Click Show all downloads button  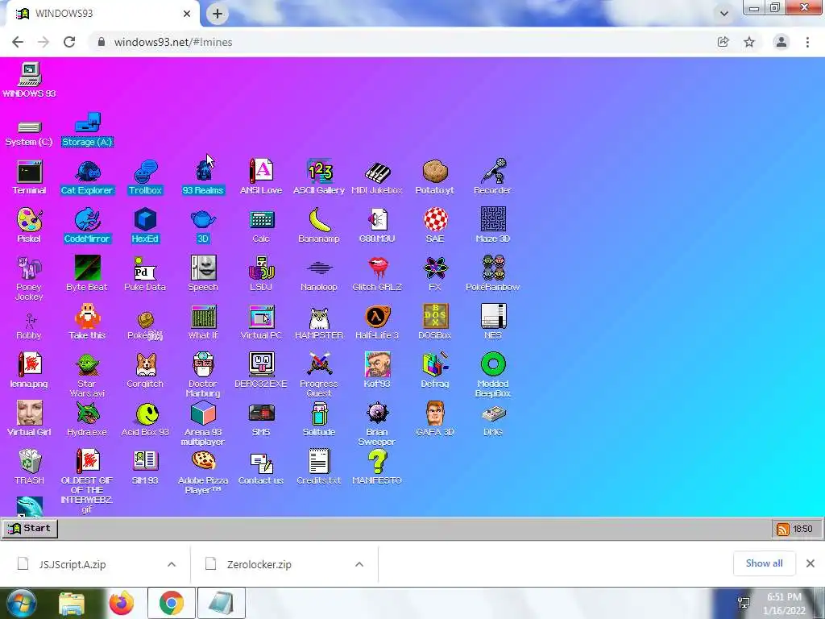point(764,563)
